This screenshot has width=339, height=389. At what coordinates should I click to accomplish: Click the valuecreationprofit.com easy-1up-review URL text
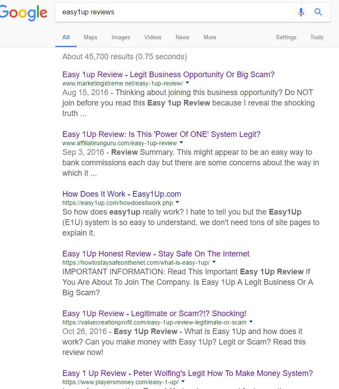[154, 323]
